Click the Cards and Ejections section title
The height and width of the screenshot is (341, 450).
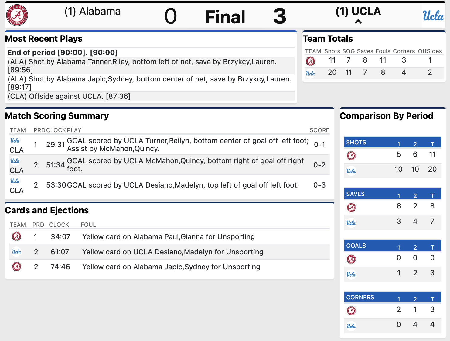click(47, 210)
